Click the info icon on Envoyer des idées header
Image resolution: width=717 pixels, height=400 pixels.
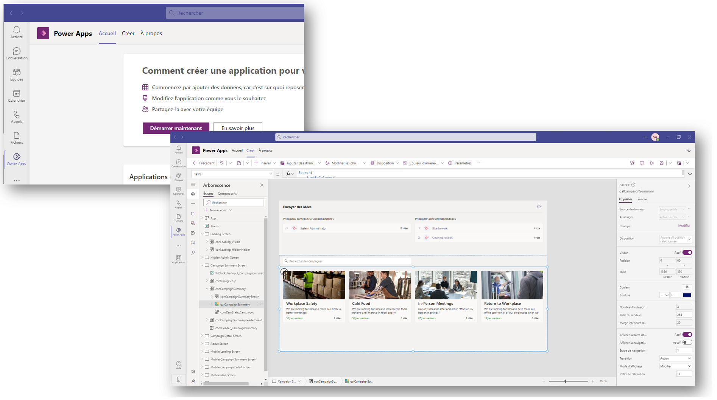539,206
